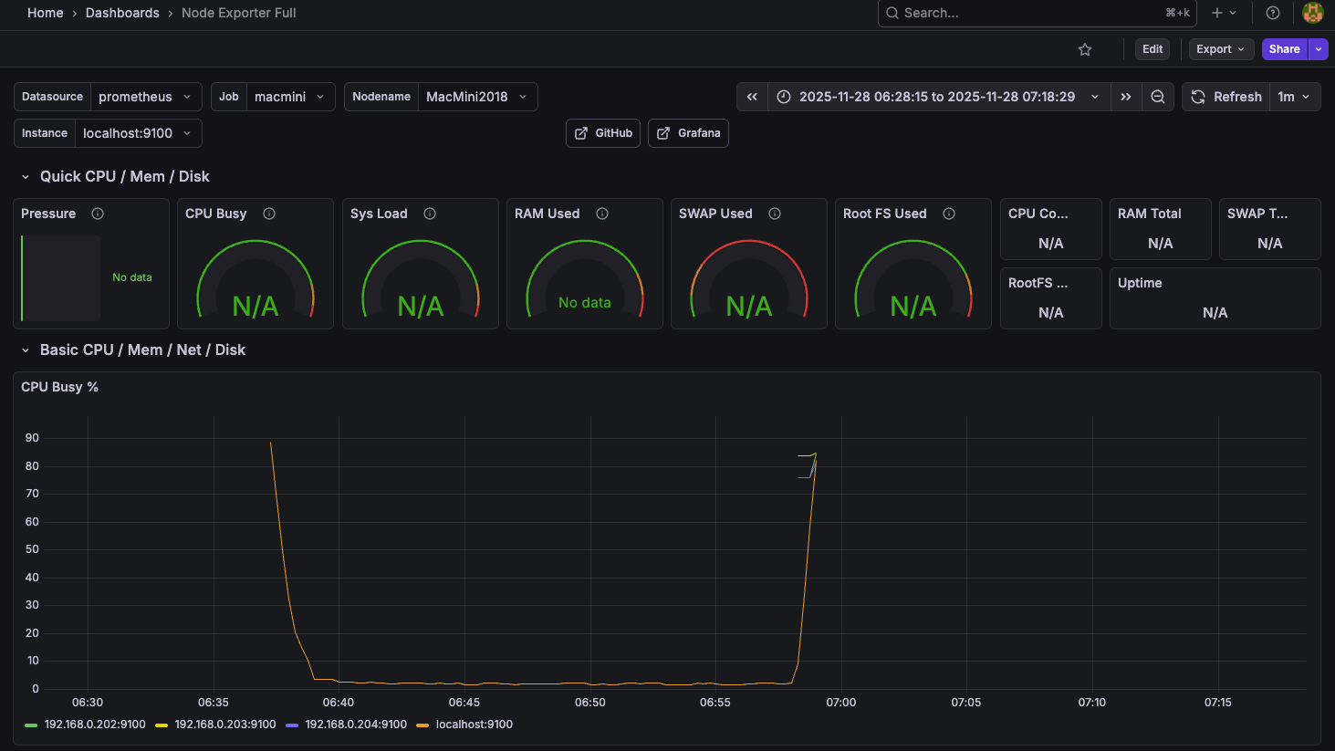Star this dashboard as favorite

point(1085,49)
